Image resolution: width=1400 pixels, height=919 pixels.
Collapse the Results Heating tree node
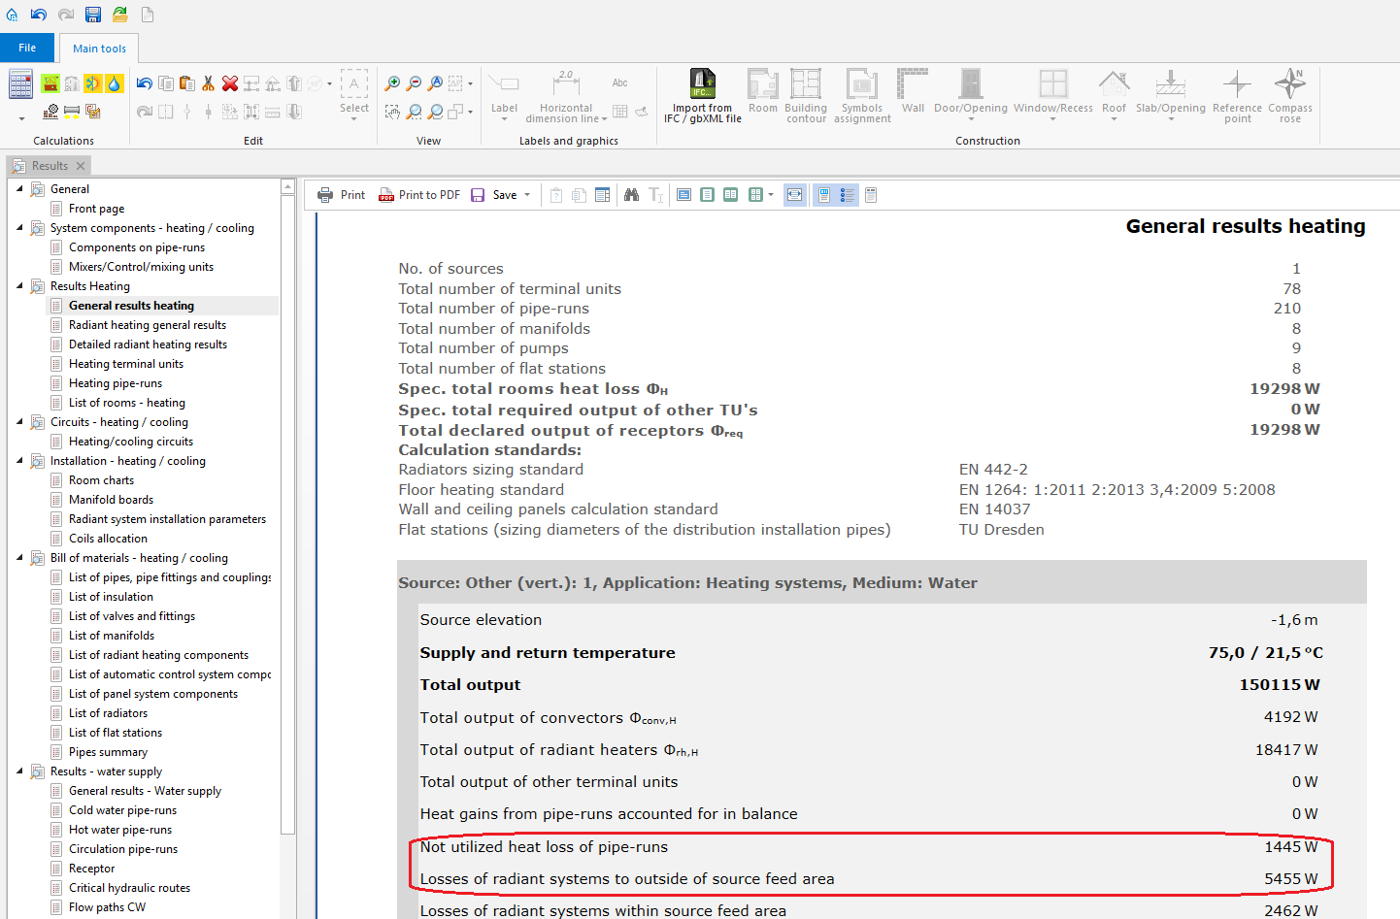pyautogui.click(x=19, y=286)
